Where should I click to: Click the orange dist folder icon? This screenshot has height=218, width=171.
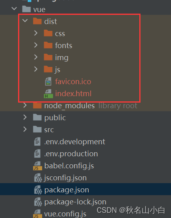coord(37,21)
